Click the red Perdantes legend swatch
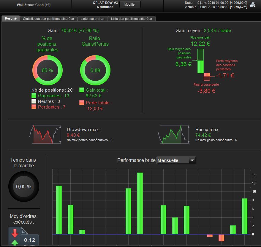261x247 pixels. coord(34,107)
